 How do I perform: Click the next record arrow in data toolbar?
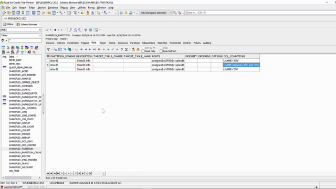tap(90, 49)
